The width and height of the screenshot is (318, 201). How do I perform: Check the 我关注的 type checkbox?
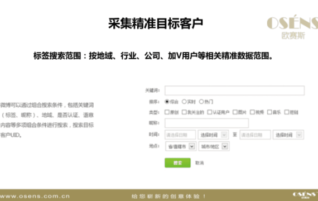point(184,112)
